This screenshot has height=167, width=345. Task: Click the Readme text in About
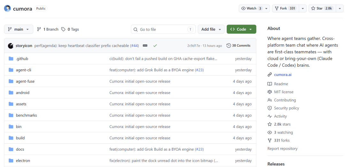click(281, 84)
